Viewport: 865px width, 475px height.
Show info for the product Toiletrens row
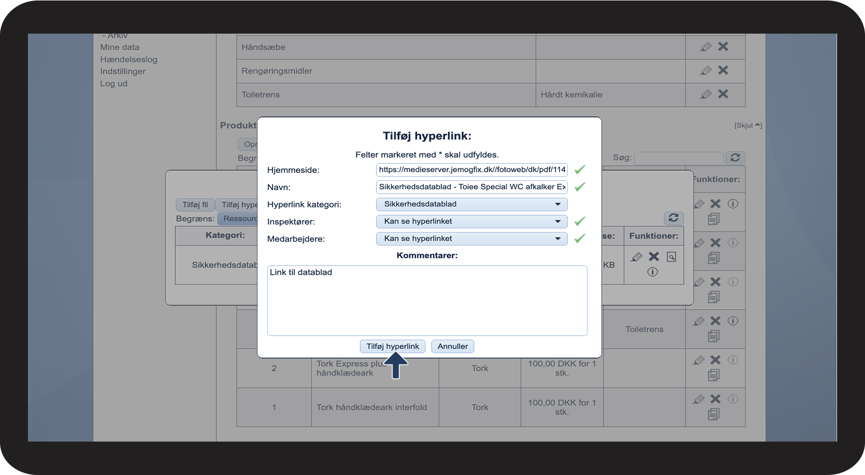click(733, 321)
